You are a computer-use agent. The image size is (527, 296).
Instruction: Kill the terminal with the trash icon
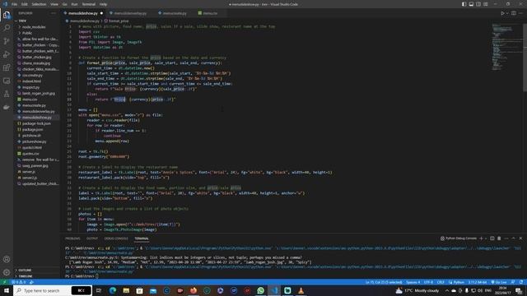tap(499, 238)
